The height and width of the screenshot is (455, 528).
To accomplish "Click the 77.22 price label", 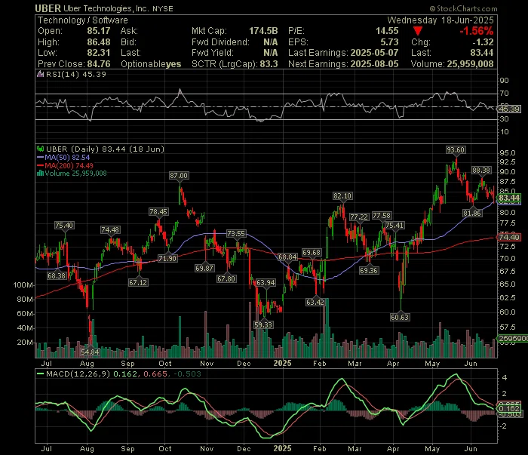I will tap(359, 217).
